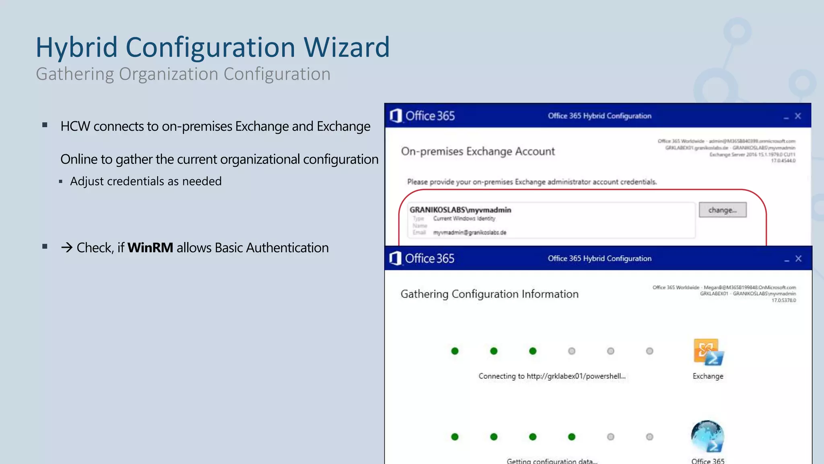Click the Office 365 logo in the Gathering Configuration window
Image resolution: width=824 pixels, height=464 pixels.
coord(422,259)
